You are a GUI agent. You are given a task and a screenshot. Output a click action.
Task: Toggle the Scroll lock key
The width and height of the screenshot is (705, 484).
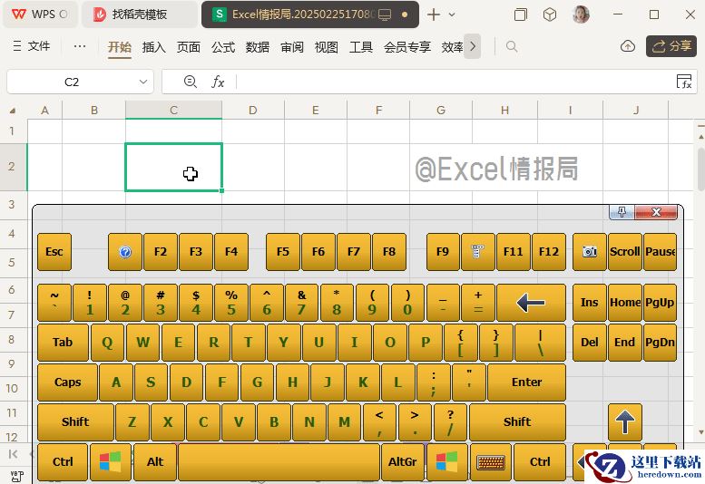pyautogui.click(x=624, y=252)
